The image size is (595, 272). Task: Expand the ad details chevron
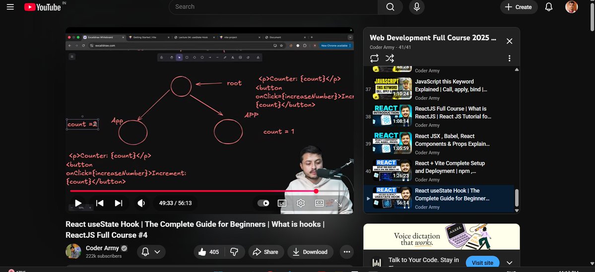pos(509,263)
